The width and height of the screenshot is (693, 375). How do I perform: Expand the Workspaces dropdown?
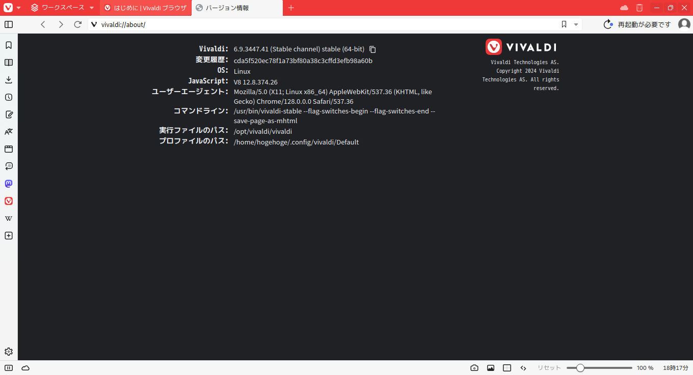(x=63, y=8)
